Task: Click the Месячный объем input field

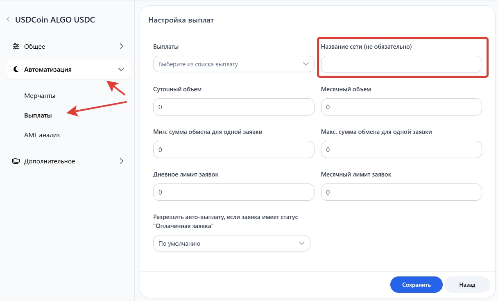Action: (401, 107)
